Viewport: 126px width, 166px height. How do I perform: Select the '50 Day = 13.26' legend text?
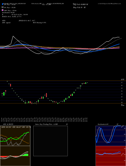tap(10, 7)
